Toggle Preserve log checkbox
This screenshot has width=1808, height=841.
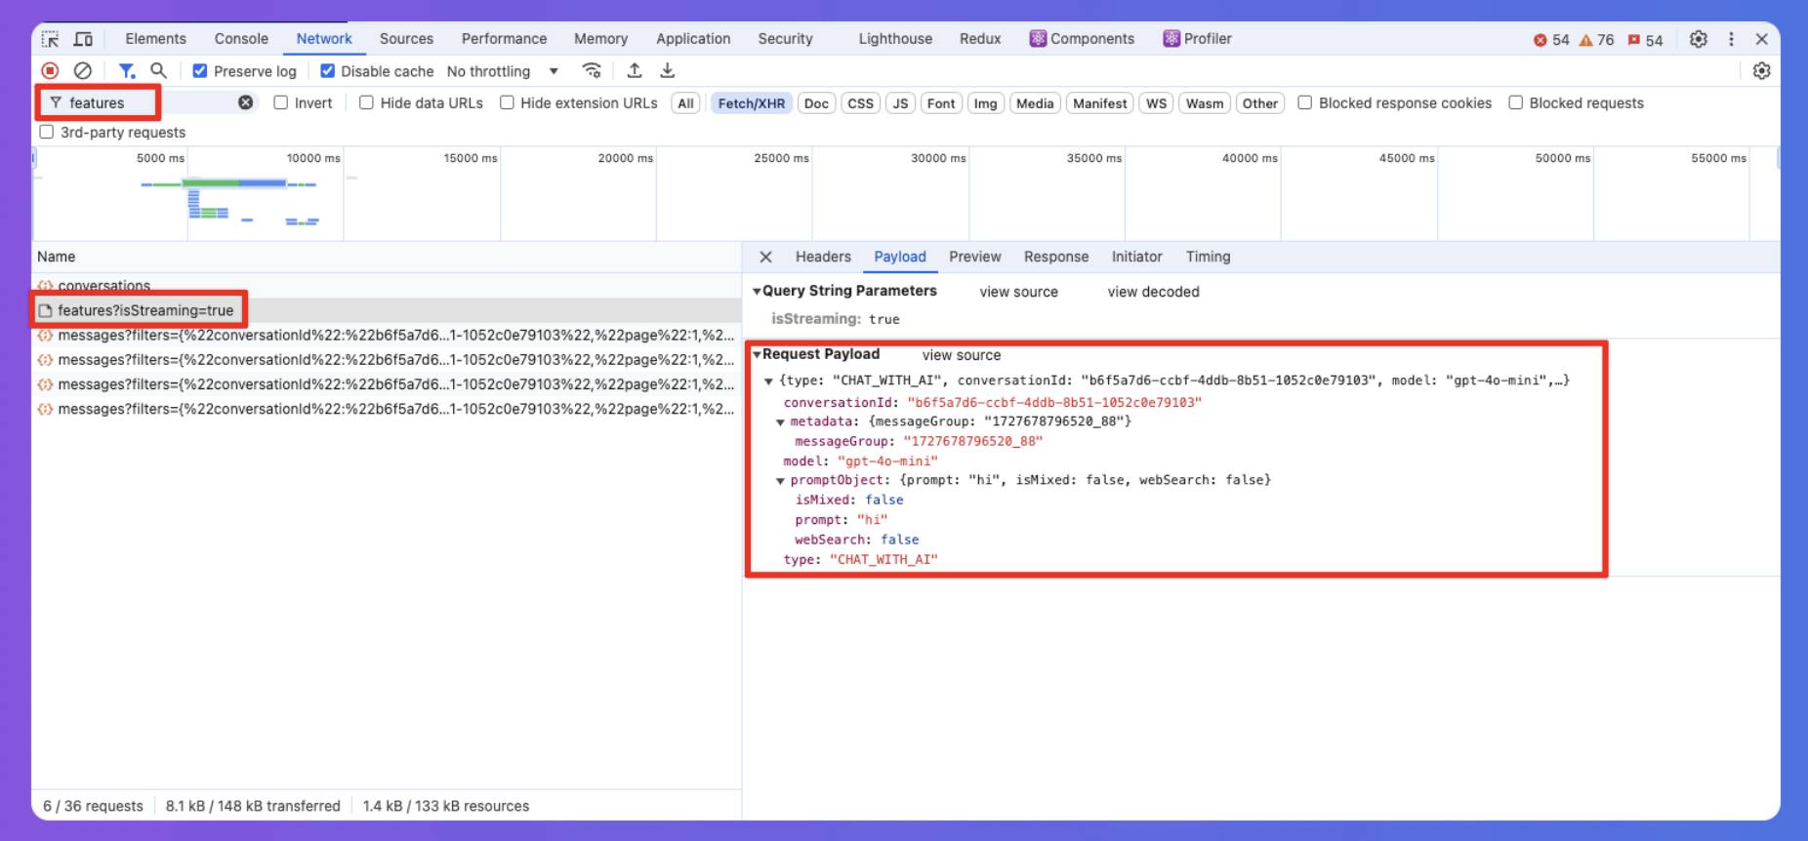point(200,70)
